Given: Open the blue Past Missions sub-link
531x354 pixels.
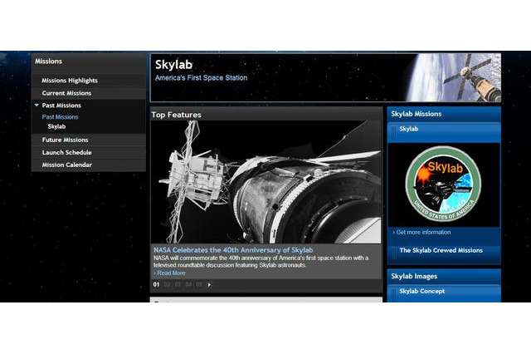Looking at the screenshot, I should tap(60, 116).
